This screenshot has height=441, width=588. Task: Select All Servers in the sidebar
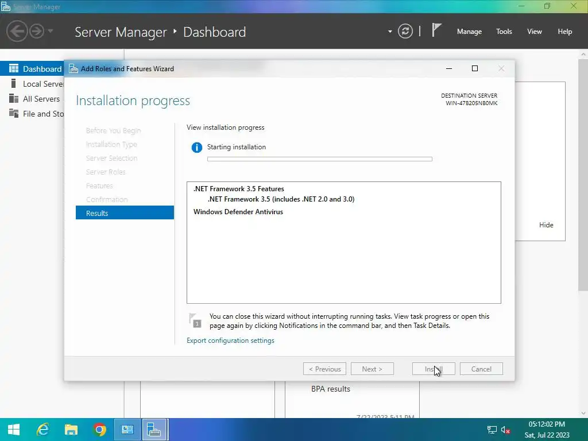click(x=32, y=99)
